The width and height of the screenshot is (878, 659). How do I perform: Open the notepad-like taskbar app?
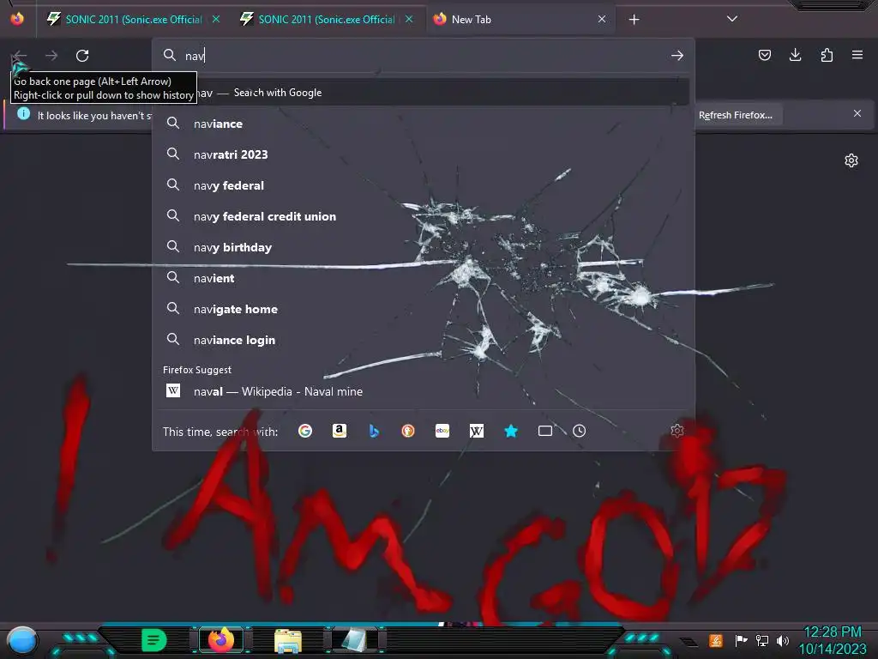[354, 640]
